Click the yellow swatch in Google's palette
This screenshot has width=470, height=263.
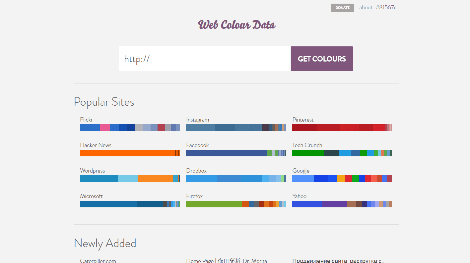(x=341, y=179)
